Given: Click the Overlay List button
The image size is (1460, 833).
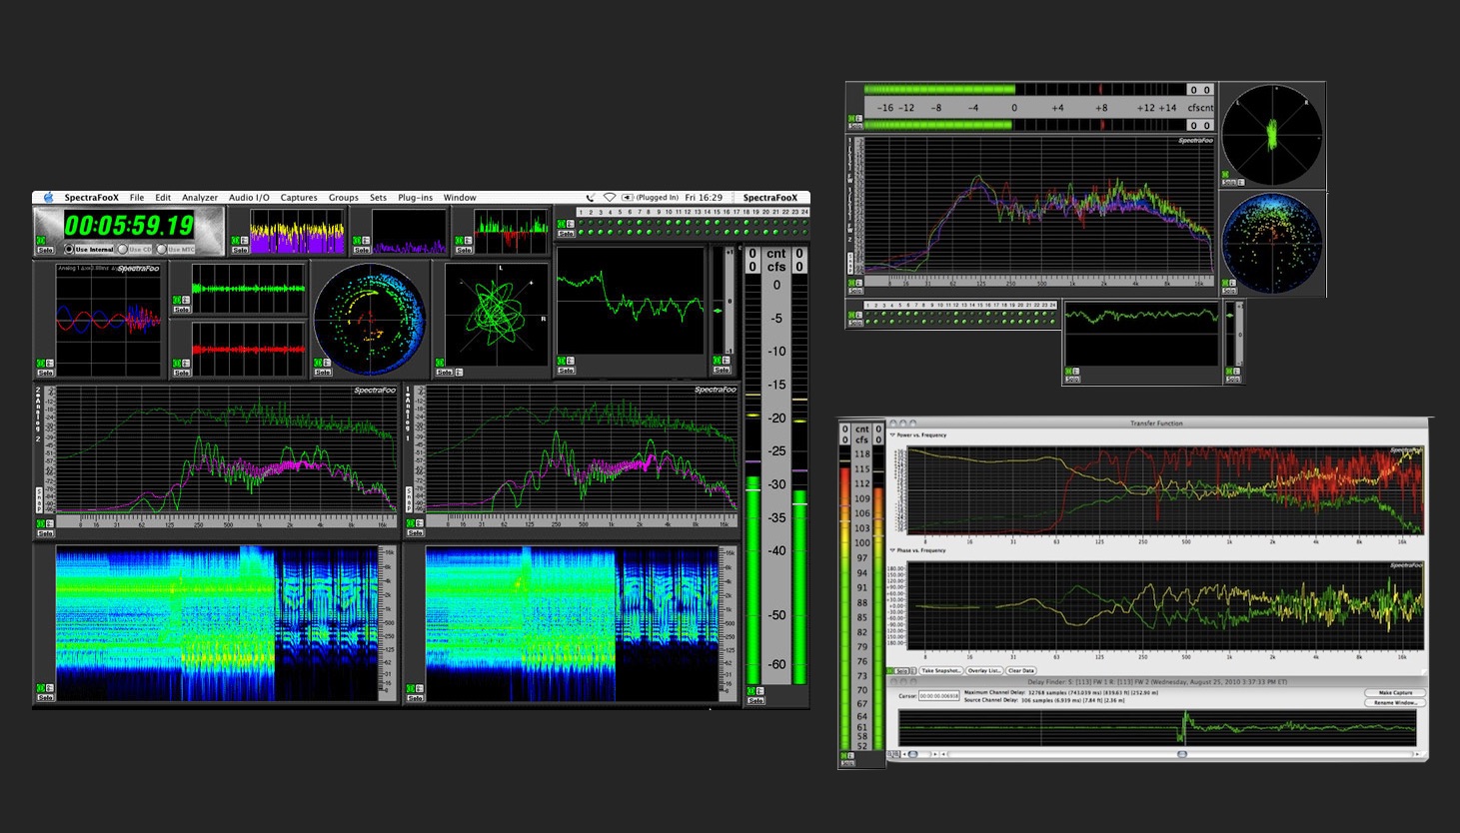Looking at the screenshot, I should (984, 671).
